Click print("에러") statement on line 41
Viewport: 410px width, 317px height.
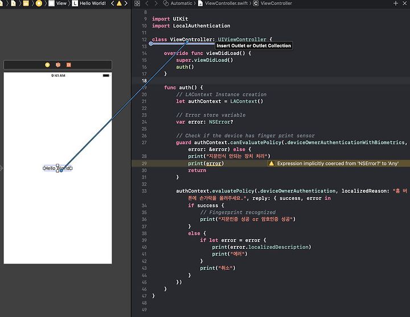pyautogui.click(x=229, y=254)
